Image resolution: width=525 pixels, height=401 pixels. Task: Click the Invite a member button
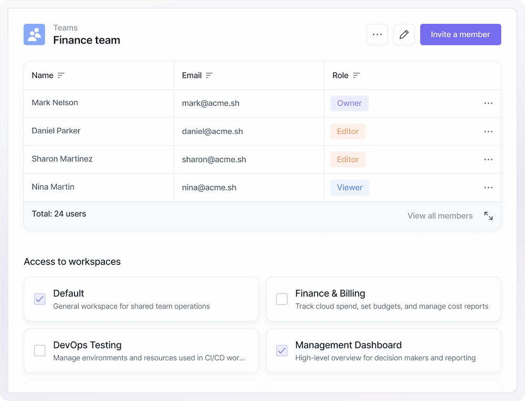(460, 35)
